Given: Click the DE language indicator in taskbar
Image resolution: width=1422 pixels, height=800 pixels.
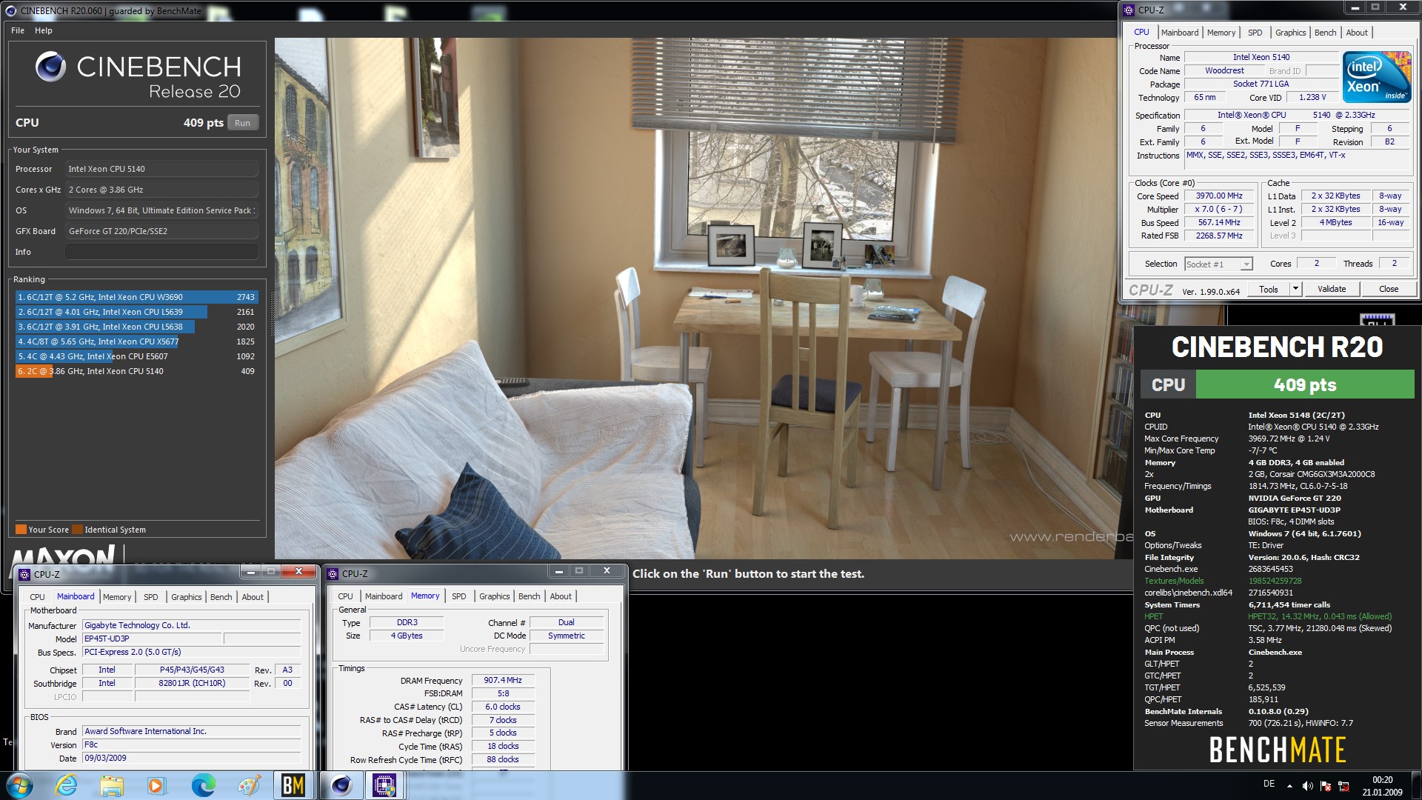Looking at the screenshot, I should coord(1269,784).
